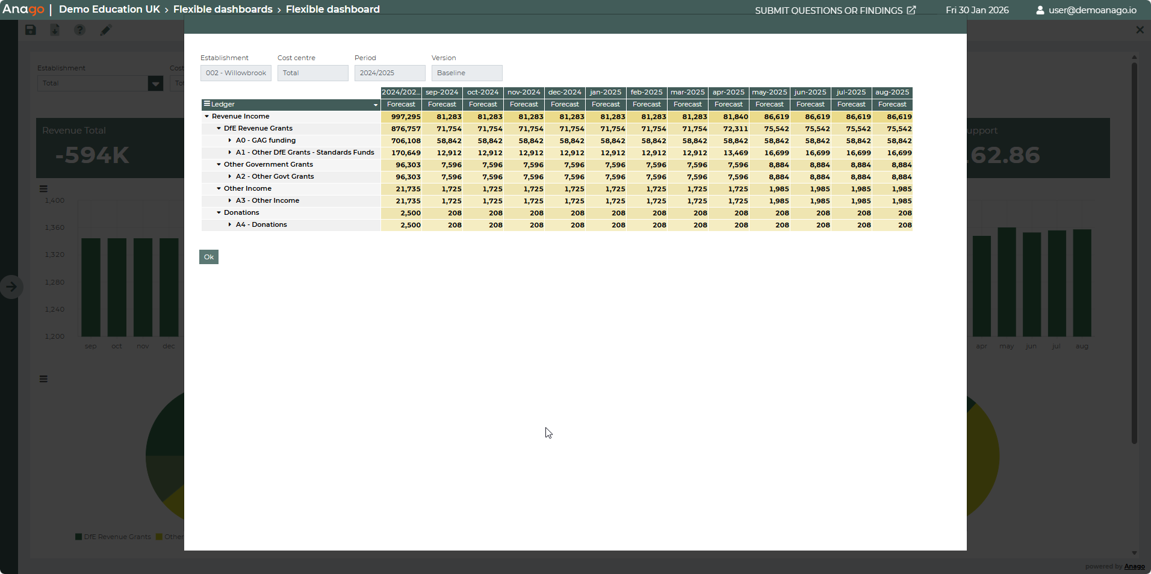The height and width of the screenshot is (574, 1151).
Task: Collapse the Donations group row
Action: tap(219, 213)
